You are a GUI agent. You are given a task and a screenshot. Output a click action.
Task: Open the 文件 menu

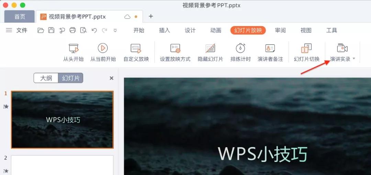click(22, 30)
